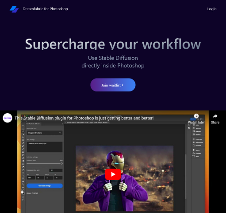Screen dimensions: 226x213
Task: Click the Watch later clock icon
Action: 196,116
